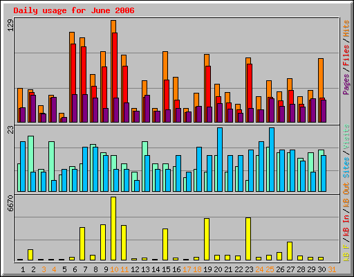Screen dimensions: 354x277
Task: Click day label 27 on the x-axis
Action: click(x=290, y=269)
